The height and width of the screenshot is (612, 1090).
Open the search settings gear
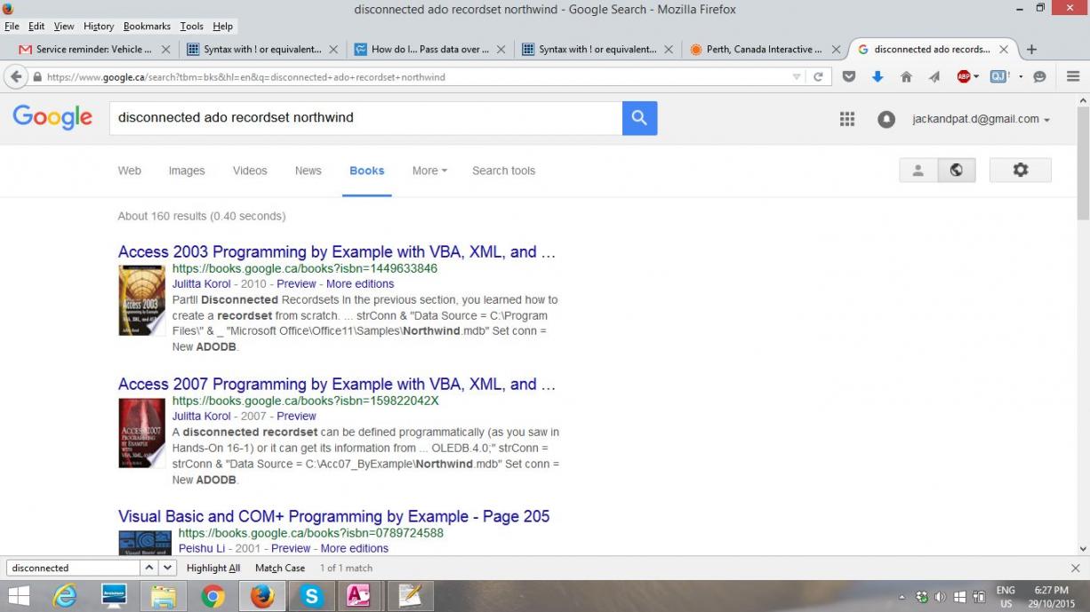[1020, 170]
